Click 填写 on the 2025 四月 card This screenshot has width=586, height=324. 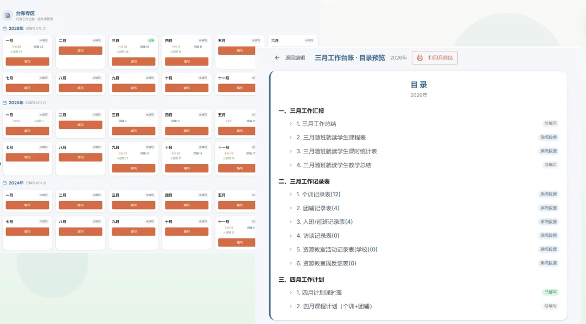(x=187, y=131)
